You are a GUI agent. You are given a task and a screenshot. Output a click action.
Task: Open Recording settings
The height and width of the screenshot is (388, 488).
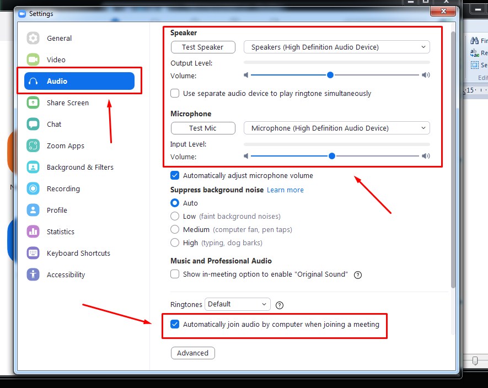point(63,188)
